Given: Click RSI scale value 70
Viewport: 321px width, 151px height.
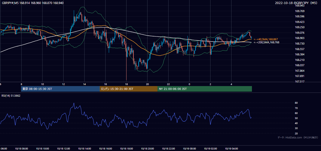Looking at the screenshot, I should coord(296,108).
